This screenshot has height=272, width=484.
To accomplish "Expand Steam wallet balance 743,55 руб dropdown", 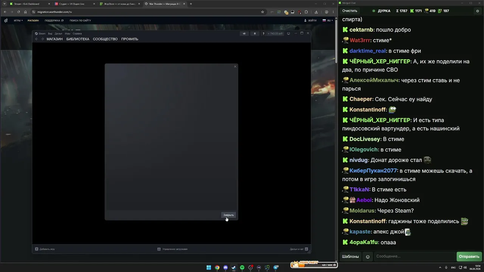I will [x=275, y=34].
